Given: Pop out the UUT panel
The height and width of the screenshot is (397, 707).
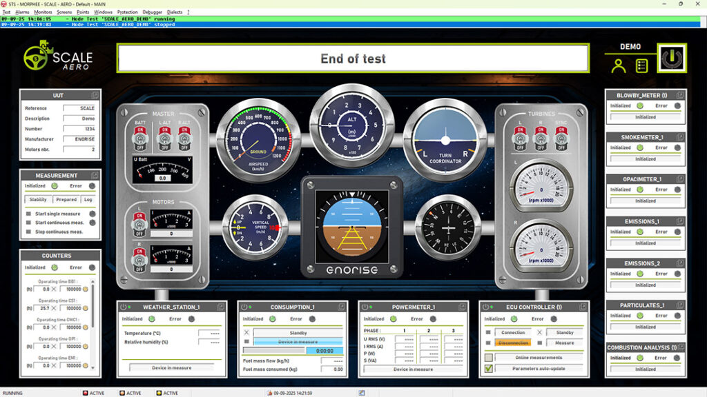Looking at the screenshot, I should [95, 95].
